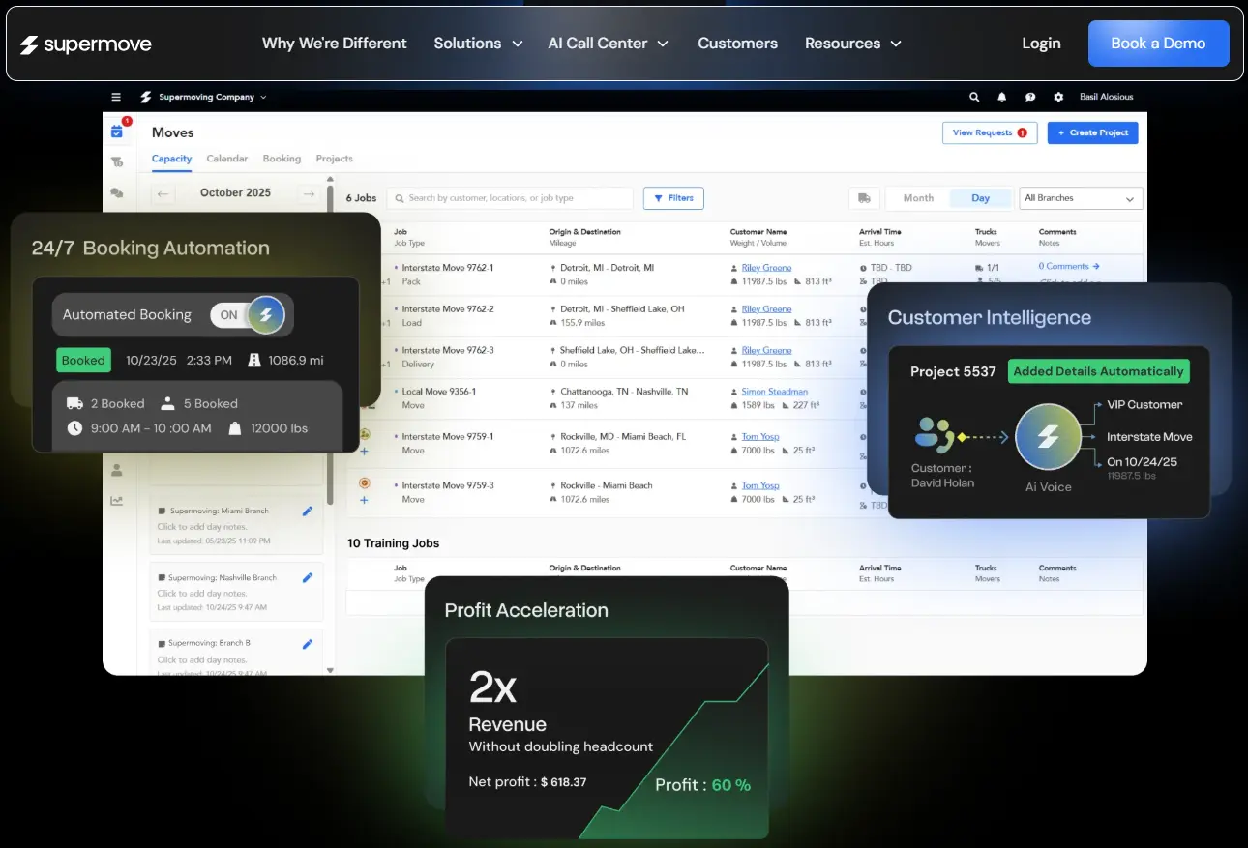
Task: Expand the All Branches dropdown
Action: coord(1080,197)
